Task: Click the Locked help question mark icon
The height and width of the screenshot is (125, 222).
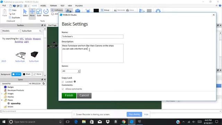Action: click(x=75, y=82)
